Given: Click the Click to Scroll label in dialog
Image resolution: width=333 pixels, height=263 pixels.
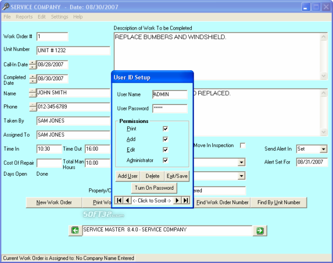Looking at the screenshot, I should pyautogui.click(x=152, y=201).
